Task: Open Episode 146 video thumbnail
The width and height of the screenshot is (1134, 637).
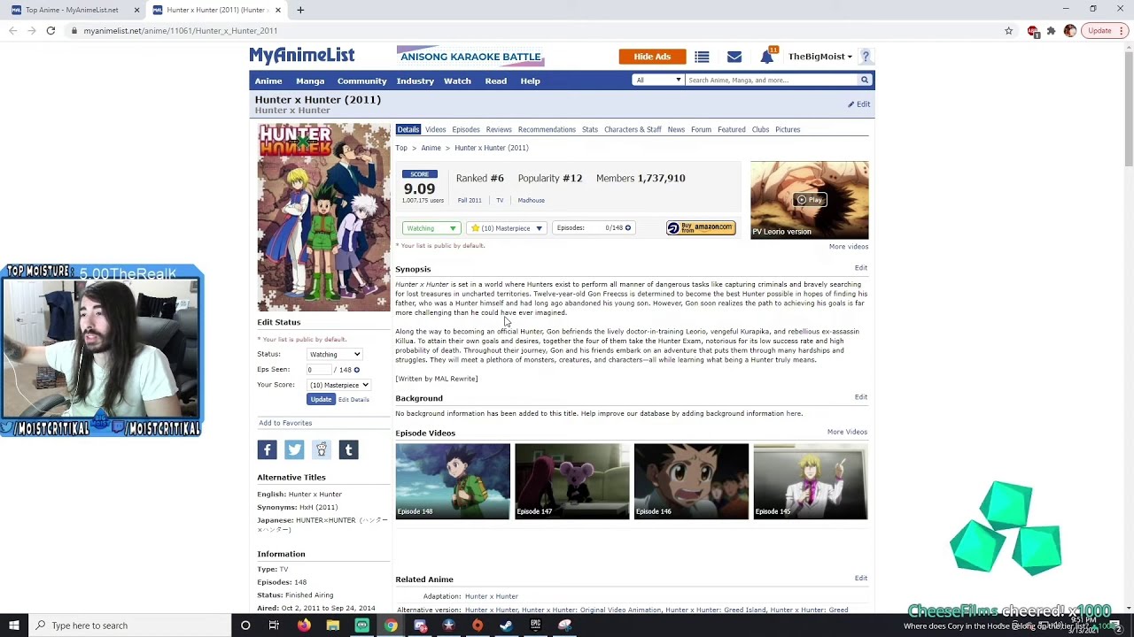Action: 691,481
